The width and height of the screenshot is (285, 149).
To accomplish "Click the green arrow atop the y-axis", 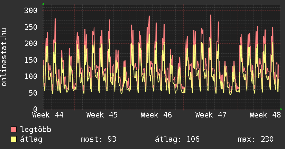I will pos(43,4).
